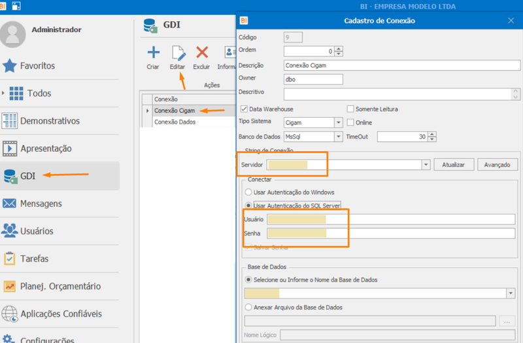Click the Editar document icon
Screen dimensions: 523x343
tap(178, 53)
